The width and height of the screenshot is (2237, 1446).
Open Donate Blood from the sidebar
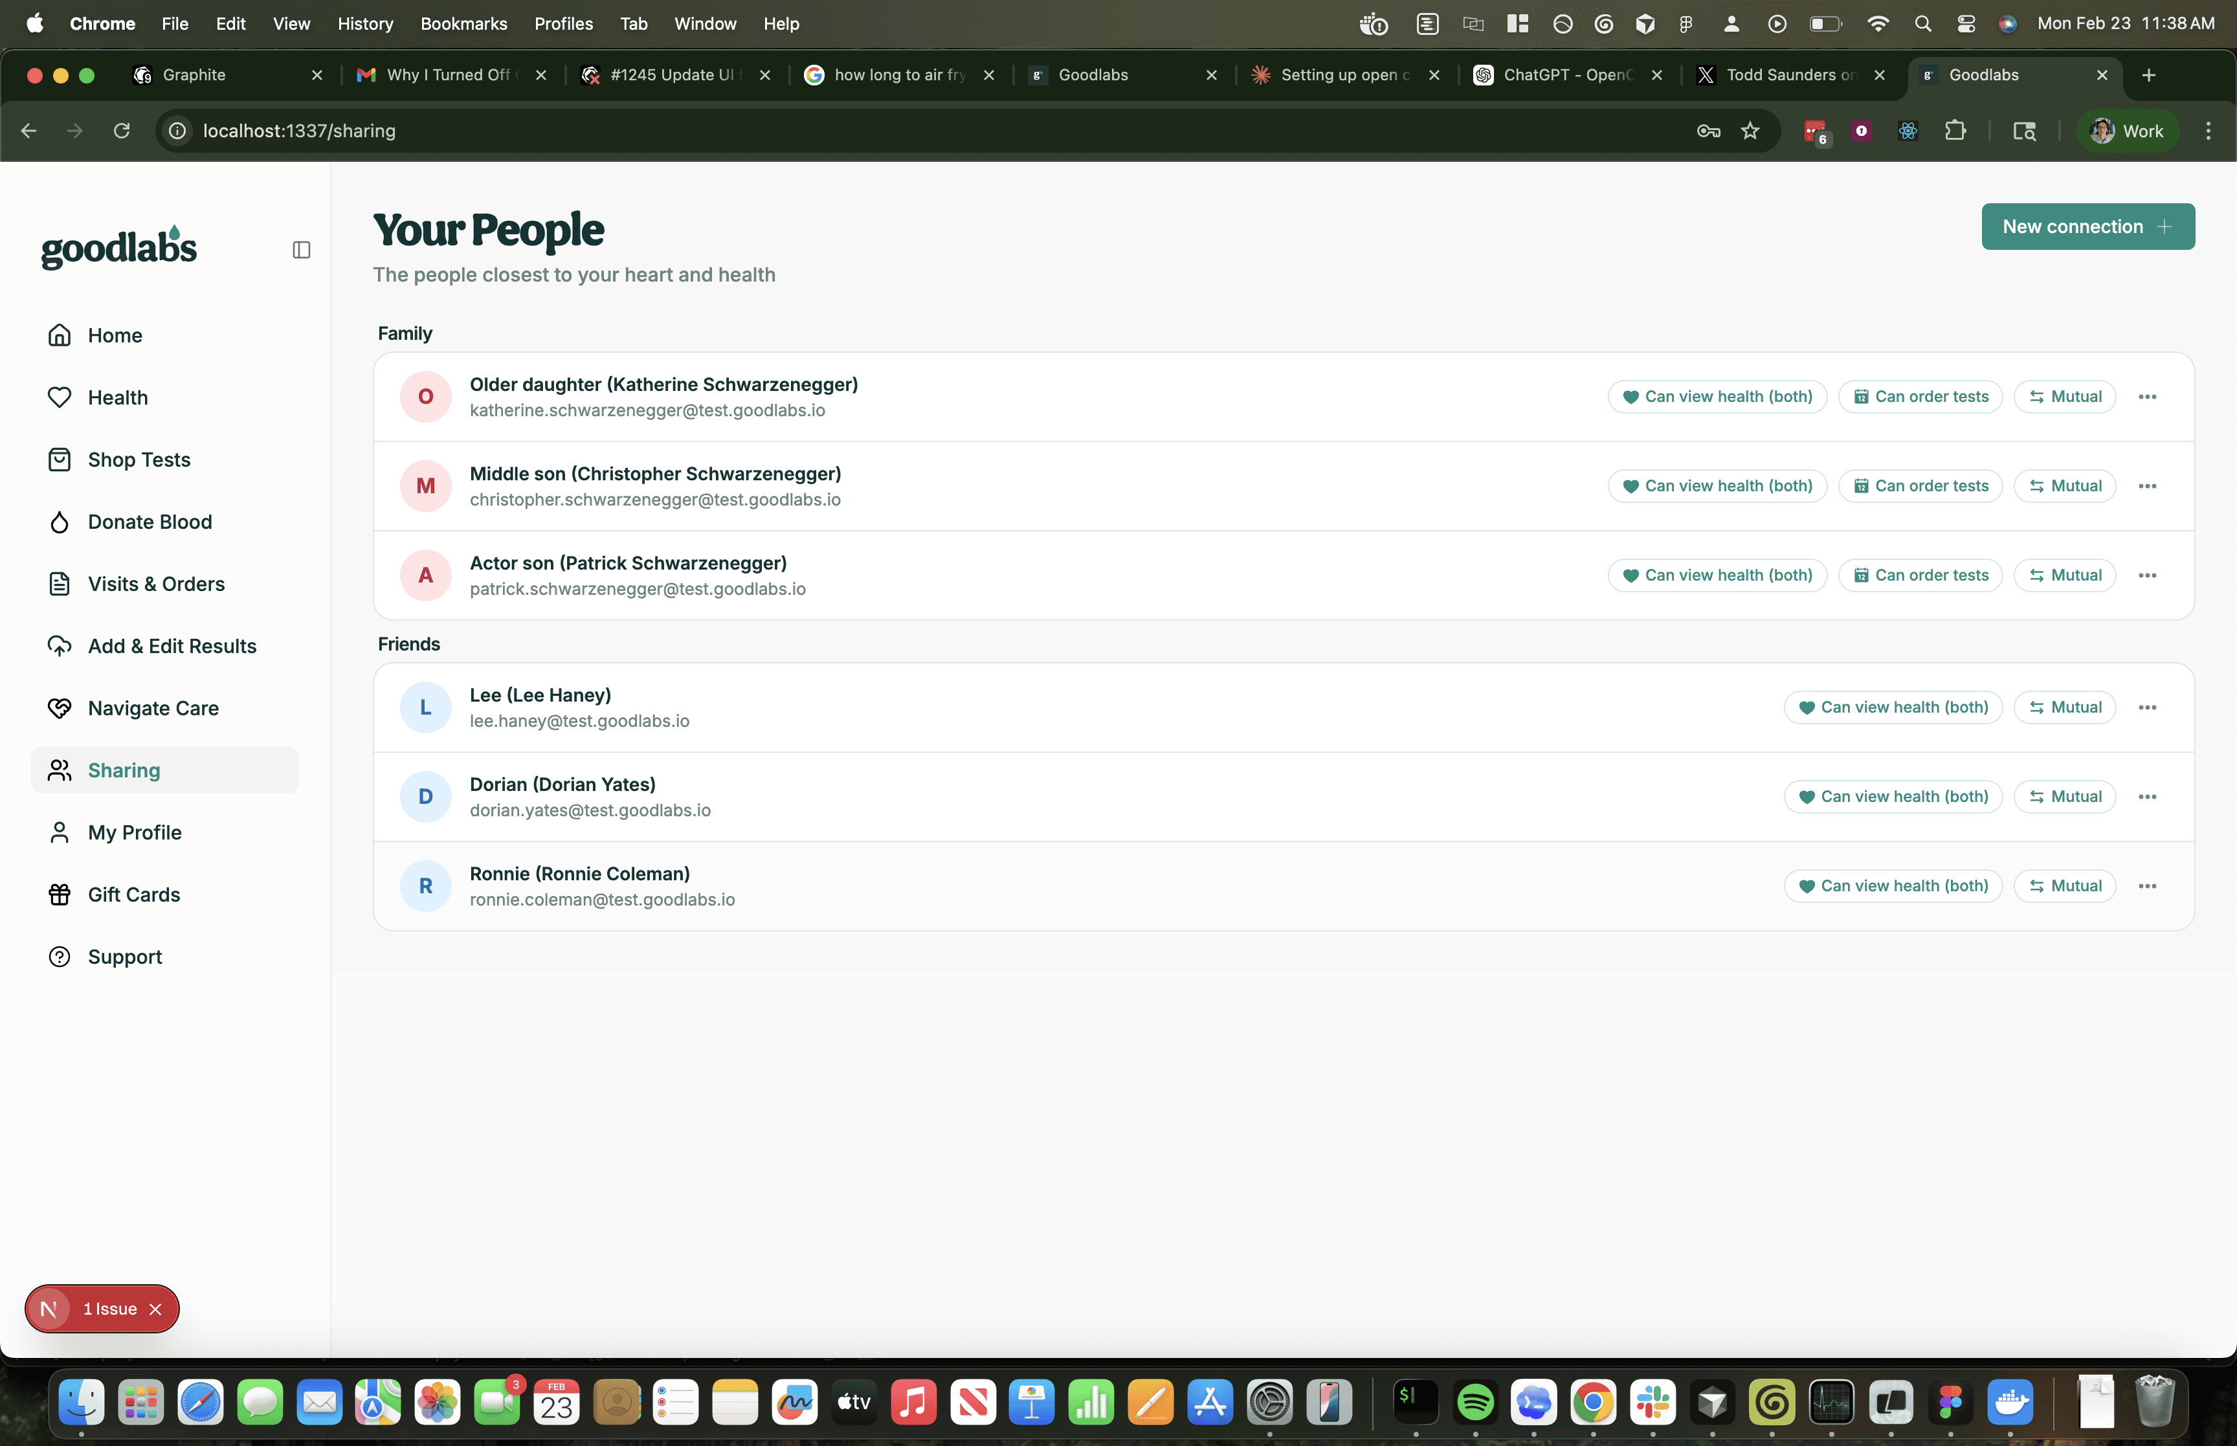tap(150, 522)
